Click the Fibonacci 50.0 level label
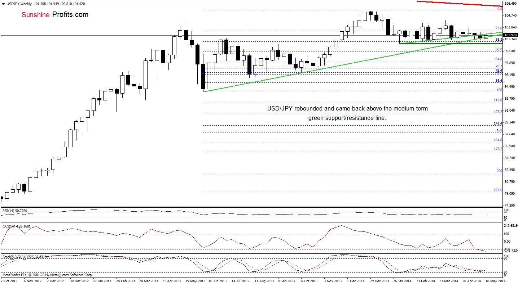The width and height of the screenshot is (518, 284). (499, 49)
